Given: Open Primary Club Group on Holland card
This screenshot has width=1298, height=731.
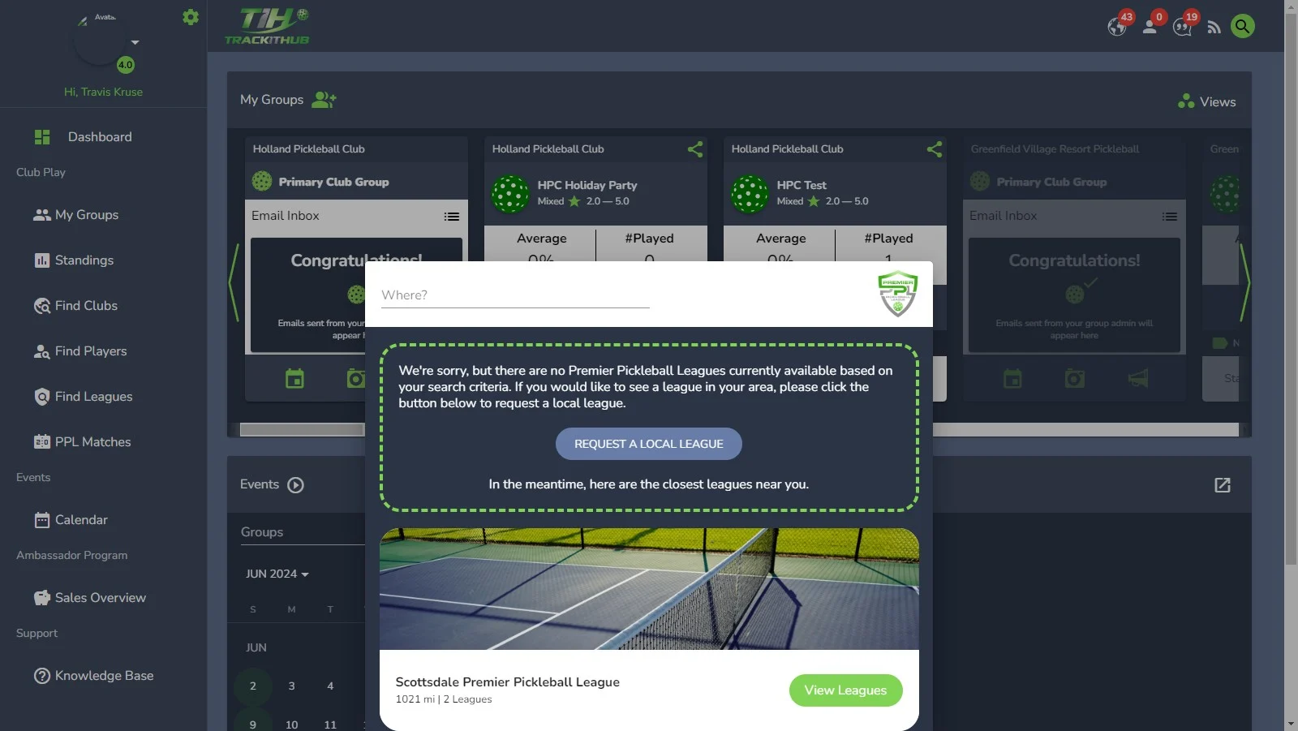Looking at the screenshot, I should click(333, 182).
